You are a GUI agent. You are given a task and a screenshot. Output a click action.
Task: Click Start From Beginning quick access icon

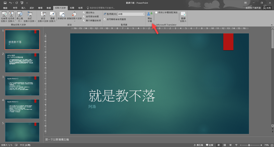(22, 3)
